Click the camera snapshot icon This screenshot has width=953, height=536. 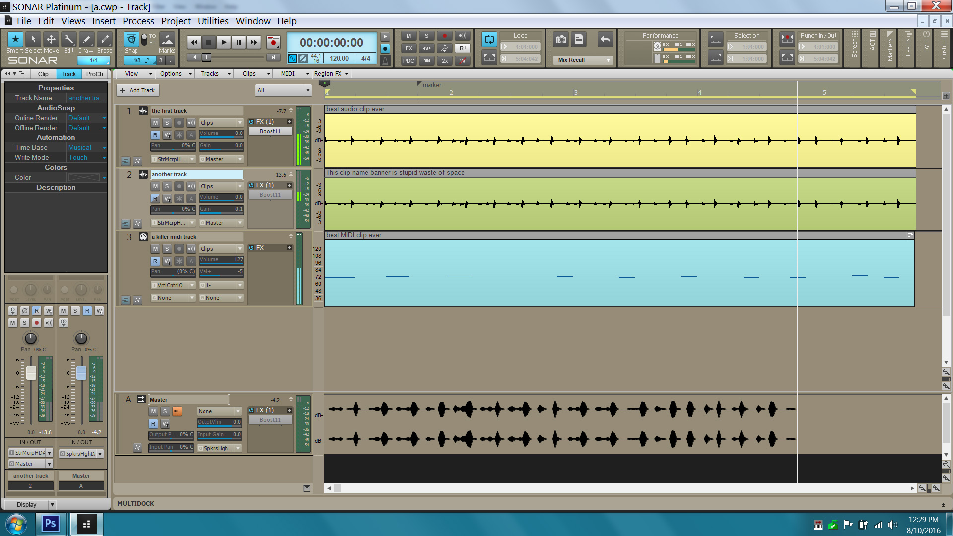coord(561,39)
